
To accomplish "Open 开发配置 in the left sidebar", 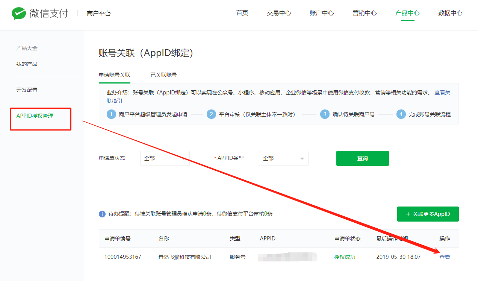I will 27,90.
